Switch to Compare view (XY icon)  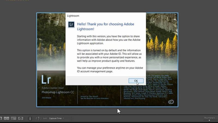(x=6, y=118)
